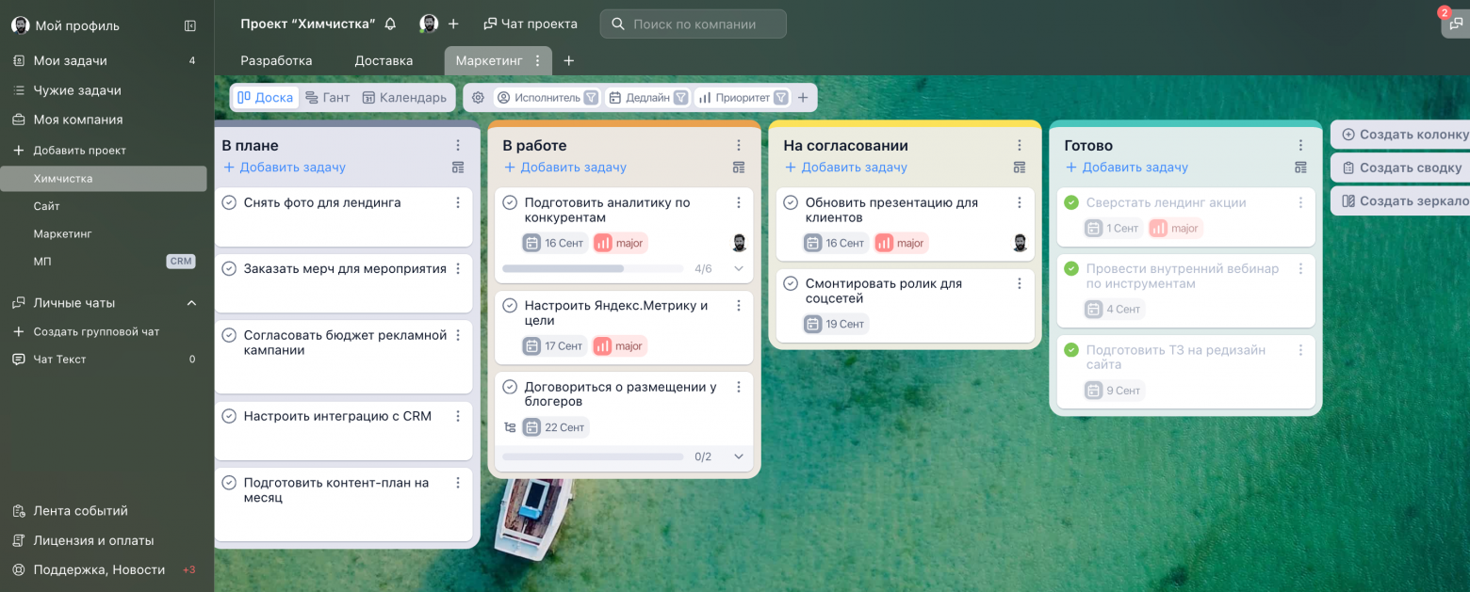The width and height of the screenshot is (1470, 592).
Task: Expand subtasks on 'Подготовить аналитику по конкурентам'
Action: 739,267
